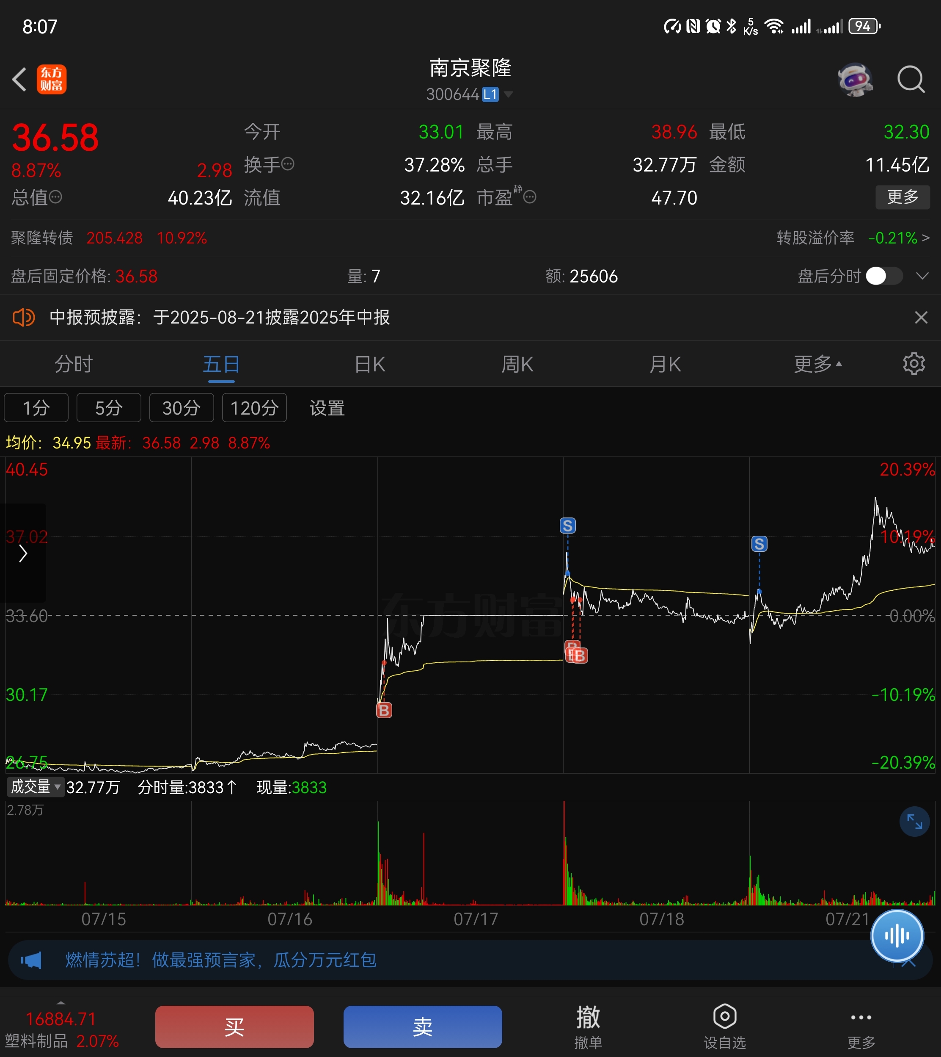
Task: Select the 1分 interval button
Action: (x=36, y=408)
